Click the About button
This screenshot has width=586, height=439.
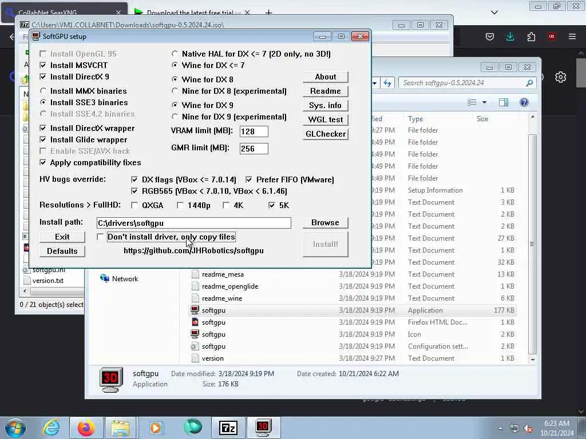pos(326,77)
